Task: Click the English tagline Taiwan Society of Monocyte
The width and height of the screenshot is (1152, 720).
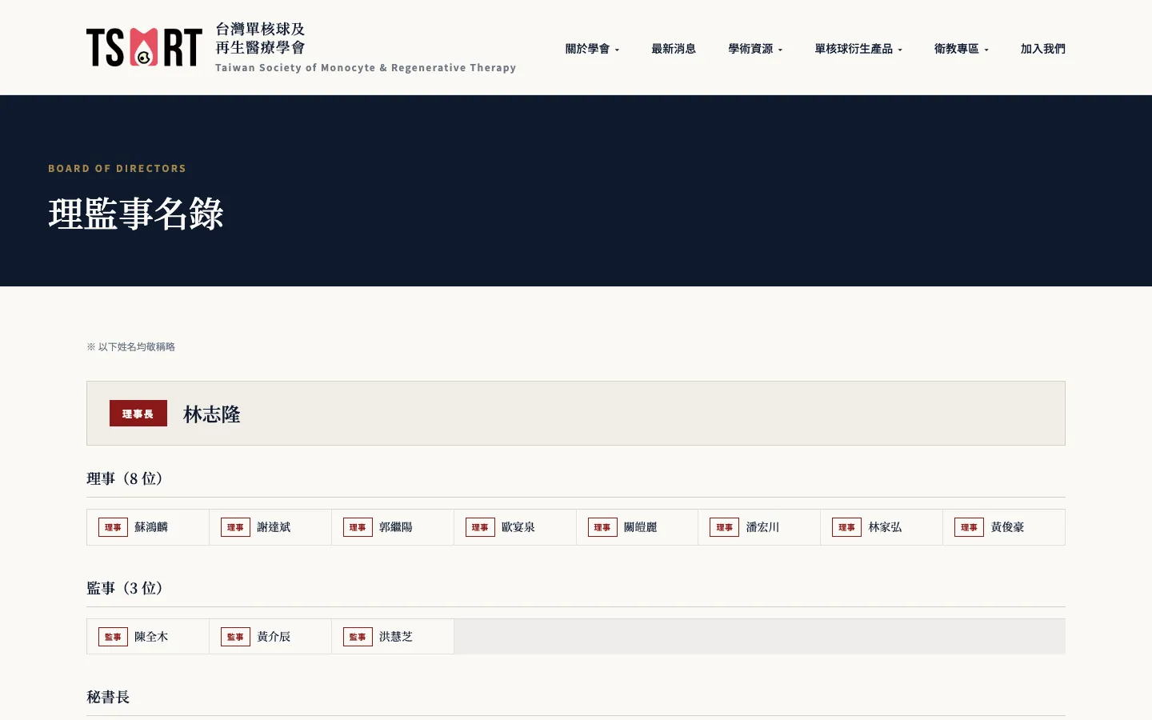Action: click(366, 68)
